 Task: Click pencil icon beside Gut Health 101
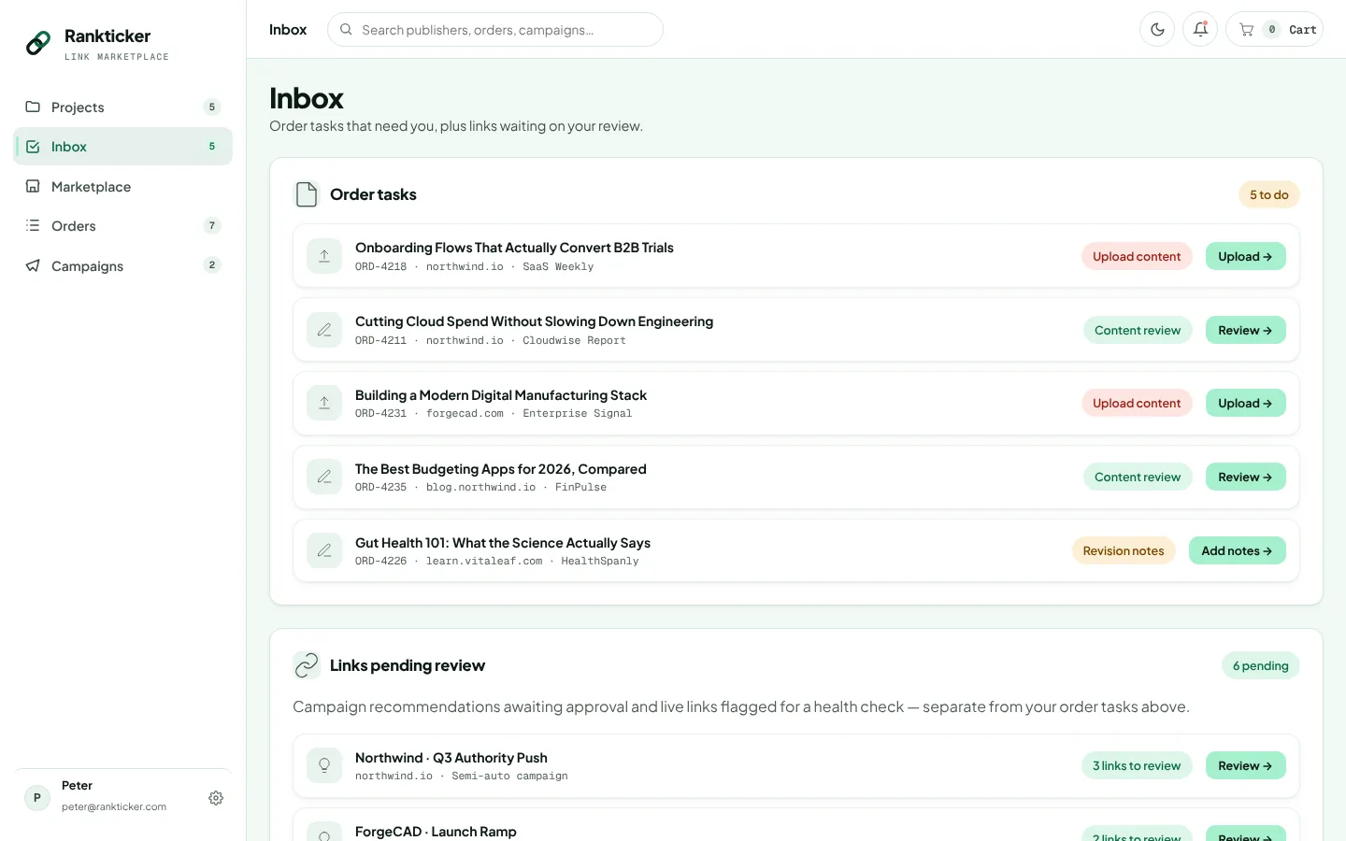[324, 550]
